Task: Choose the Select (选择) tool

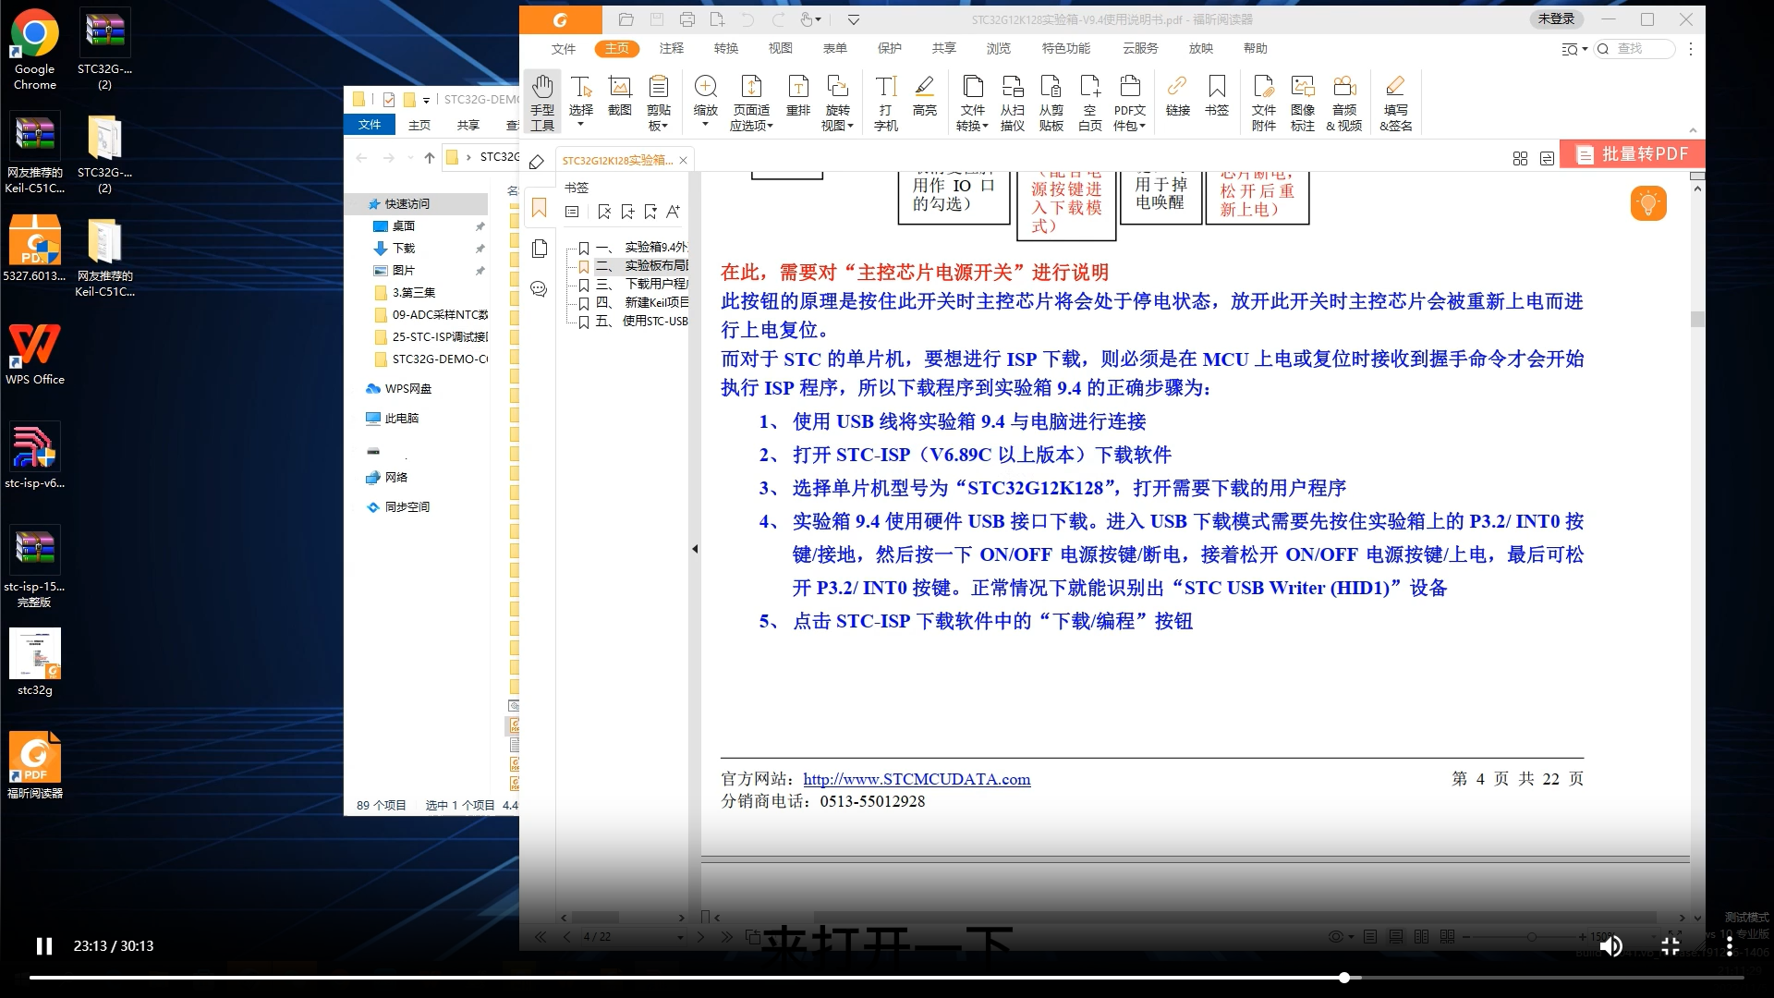Action: pos(581,102)
